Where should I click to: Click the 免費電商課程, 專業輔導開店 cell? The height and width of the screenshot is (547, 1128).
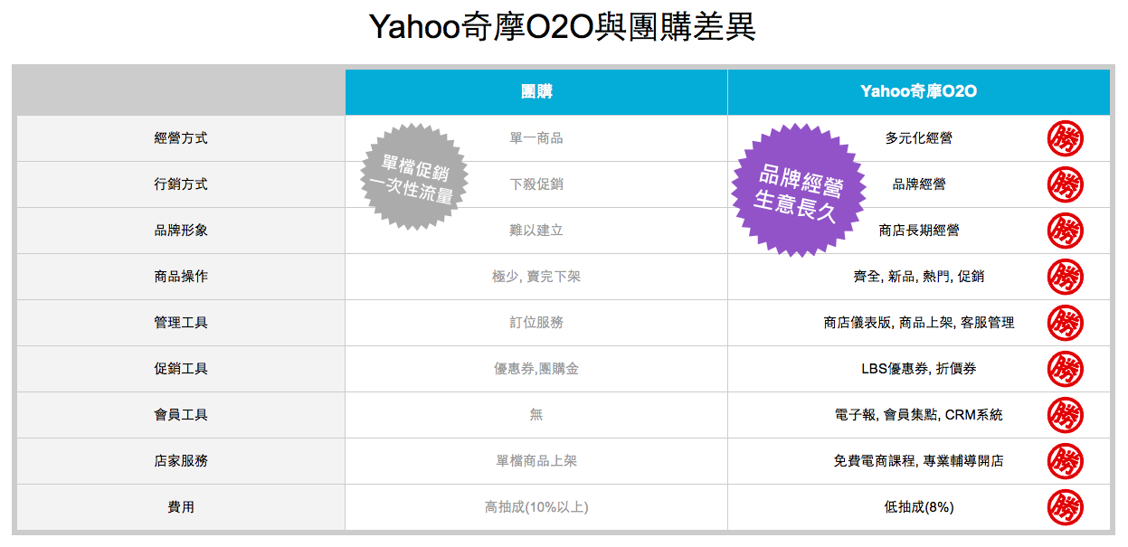coord(918,461)
